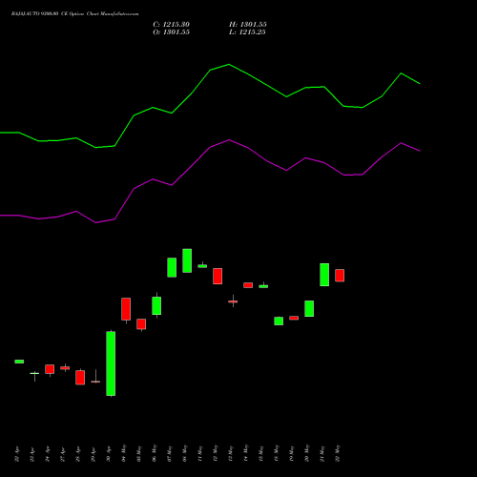Click the 15 May date label
Screen dimensions: 477x477
click(x=261, y=453)
